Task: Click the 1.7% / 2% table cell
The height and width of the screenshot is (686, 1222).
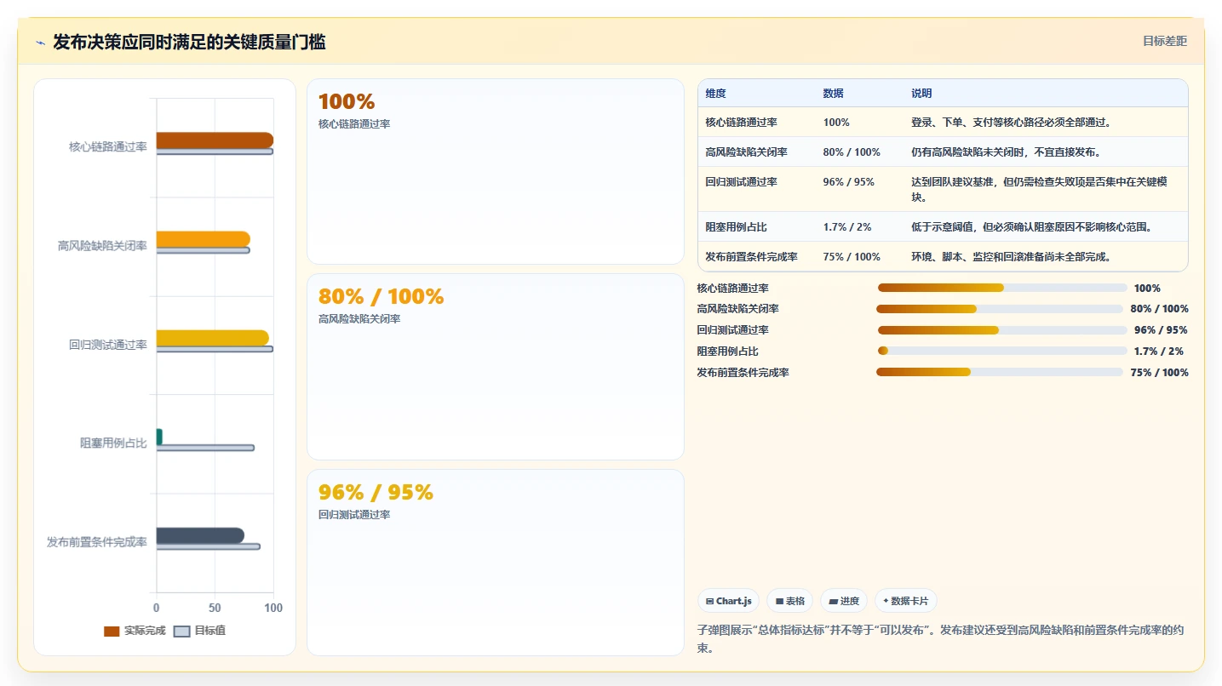Action: pyautogui.click(x=847, y=227)
